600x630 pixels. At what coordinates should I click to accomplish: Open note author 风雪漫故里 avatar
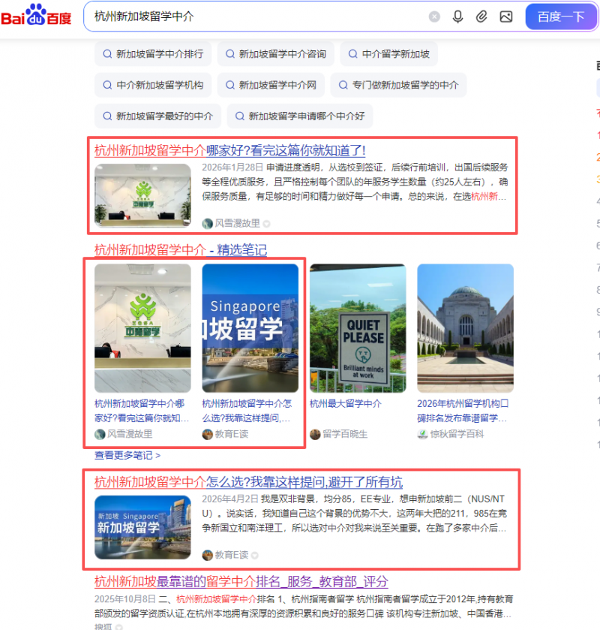(x=100, y=434)
